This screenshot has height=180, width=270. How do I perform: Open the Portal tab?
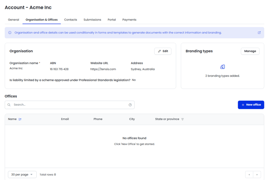pyautogui.click(x=112, y=20)
